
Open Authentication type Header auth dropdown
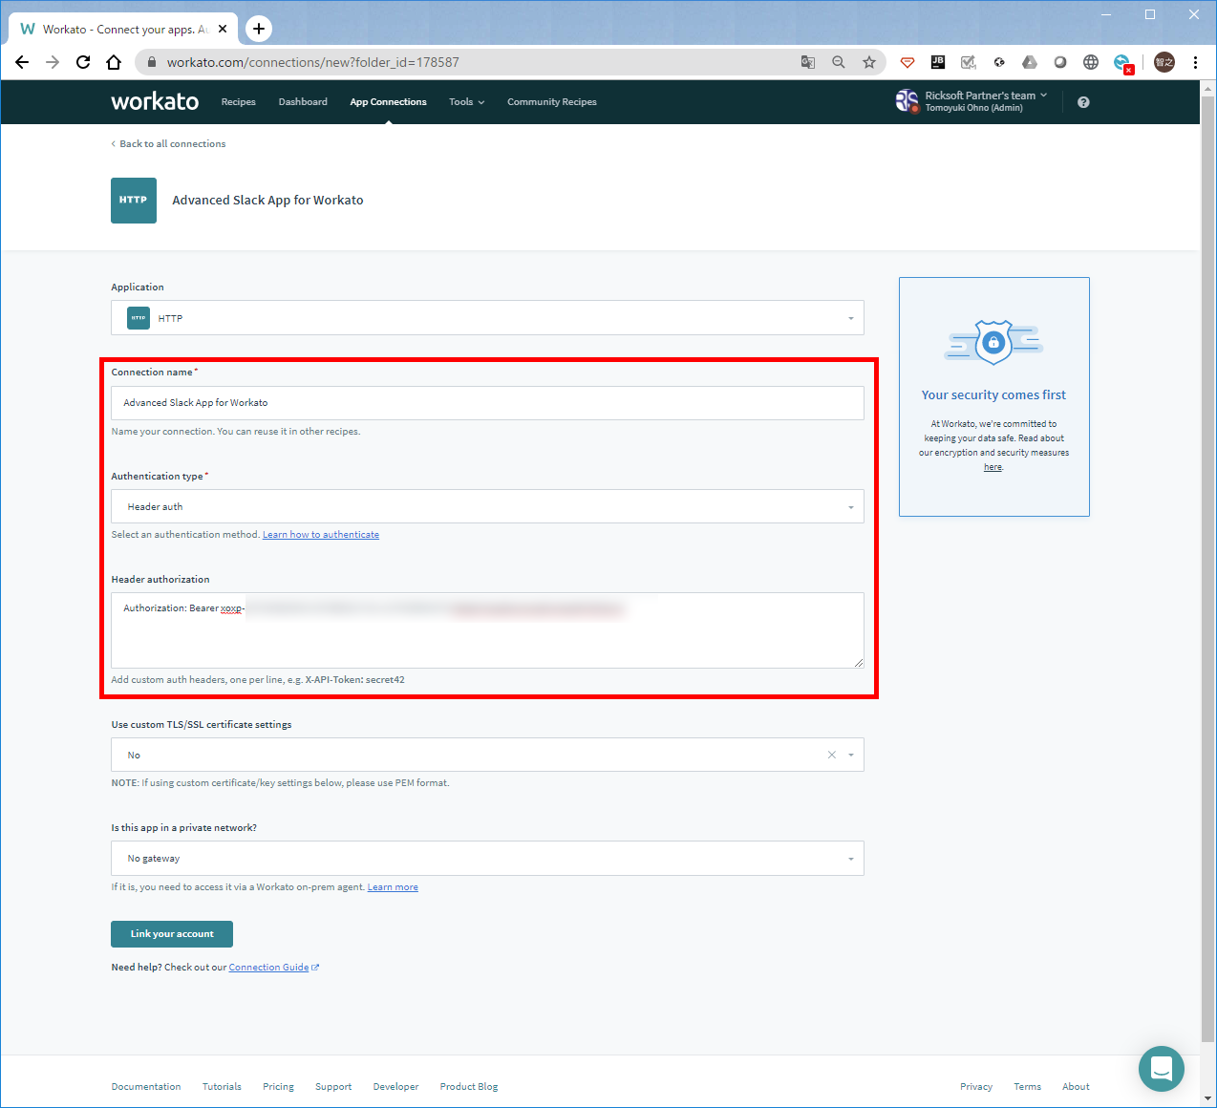(x=487, y=506)
